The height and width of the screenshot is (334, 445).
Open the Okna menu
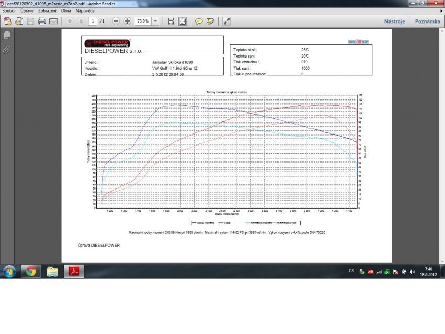click(66, 11)
